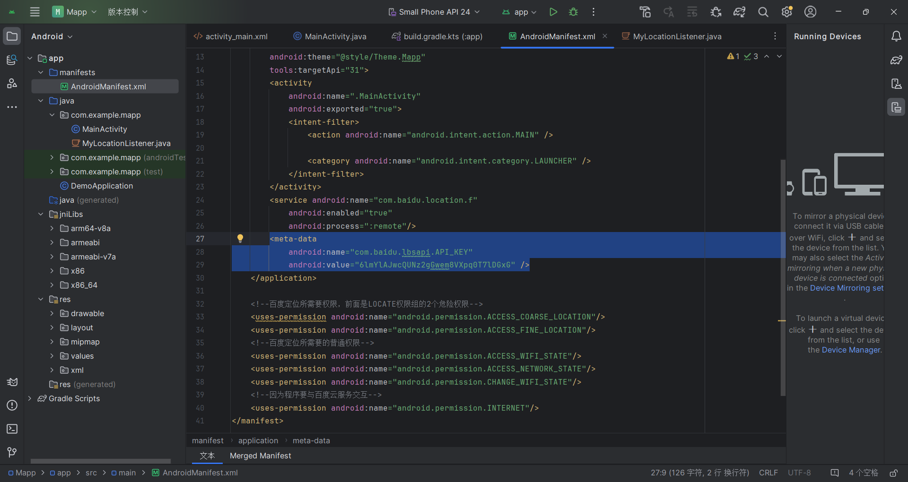Change UTF-8 encoding in status bar
The width and height of the screenshot is (908, 482).
(x=799, y=473)
